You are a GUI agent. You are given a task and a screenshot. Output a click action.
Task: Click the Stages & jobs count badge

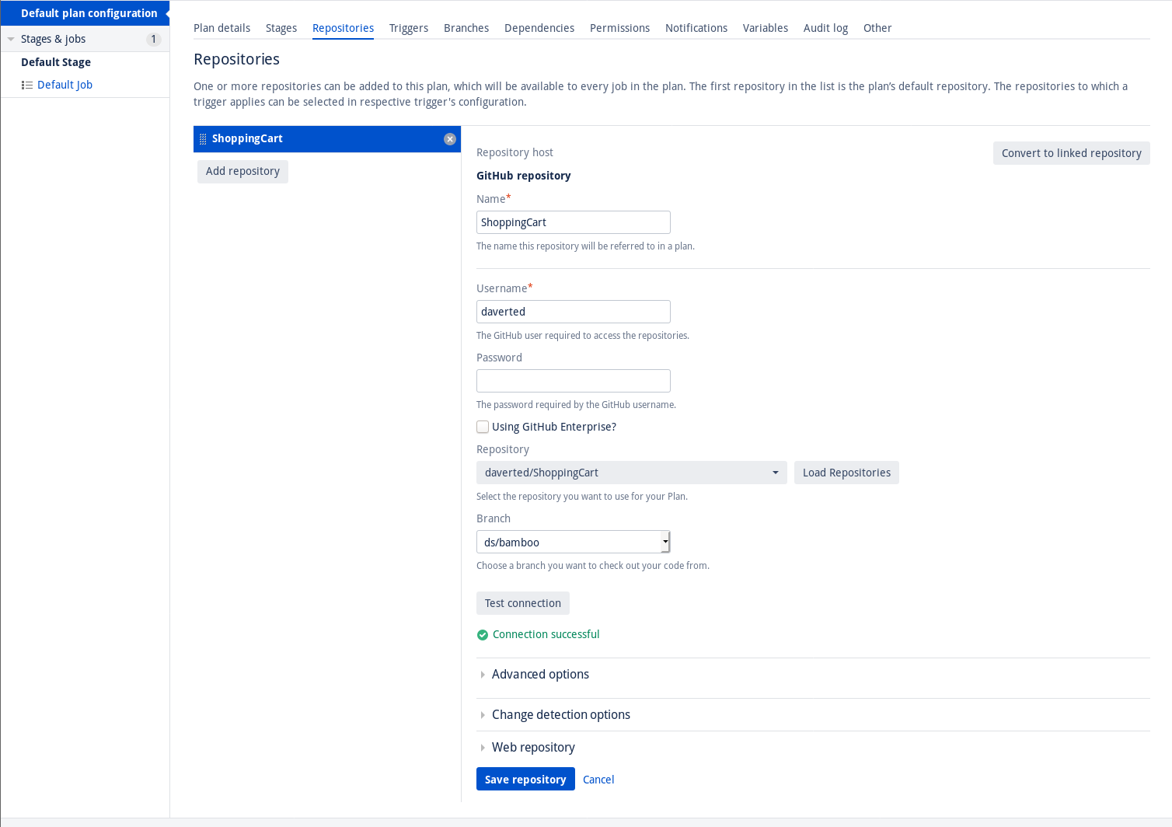tap(154, 39)
